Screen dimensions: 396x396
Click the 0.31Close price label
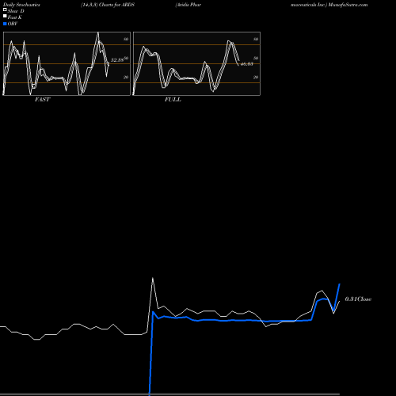[358, 299]
